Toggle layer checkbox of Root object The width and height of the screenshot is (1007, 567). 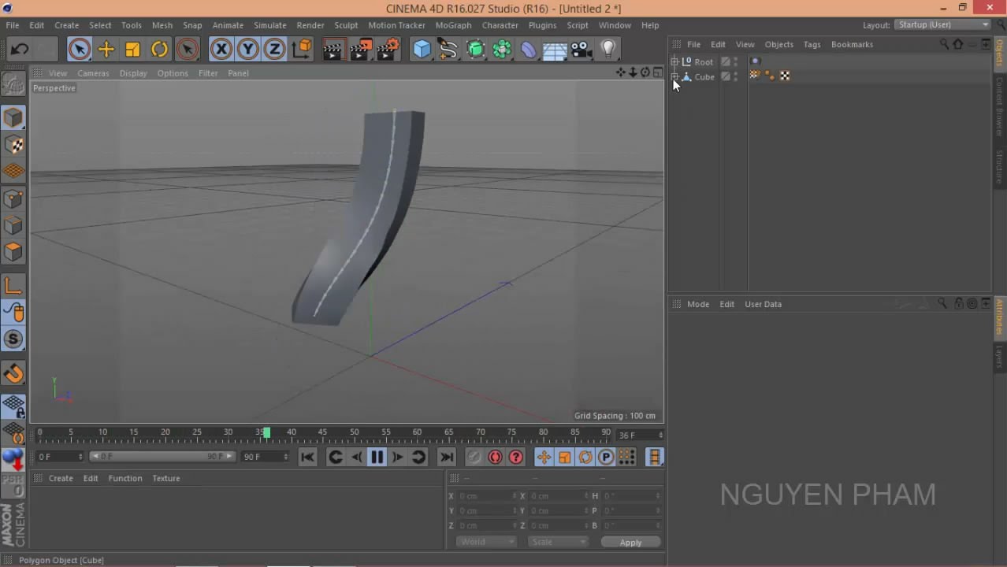point(726,61)
